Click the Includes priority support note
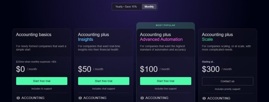This screenshot has width=269, height=102. [227, 89]
